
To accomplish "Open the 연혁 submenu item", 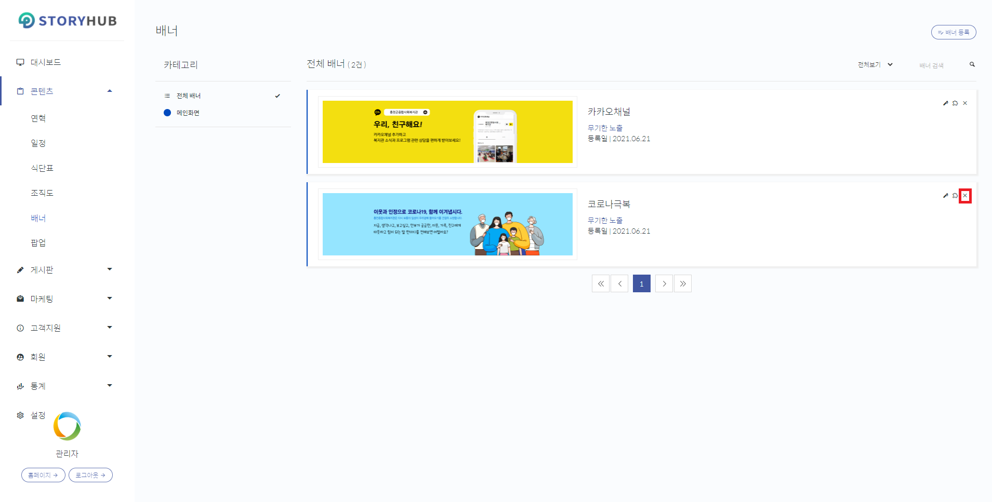I will pyautogui.click(x=38, y=118).
